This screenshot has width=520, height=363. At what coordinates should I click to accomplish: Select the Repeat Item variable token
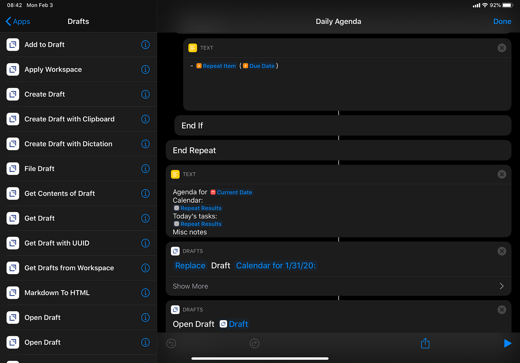tap(216, 66)
